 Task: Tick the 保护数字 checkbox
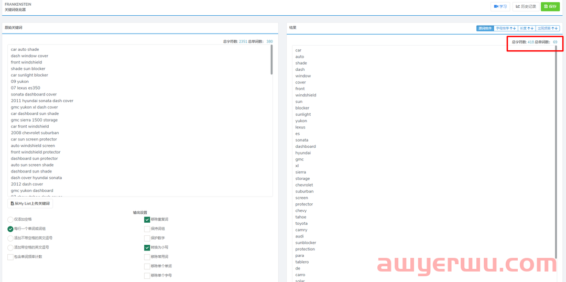(147, 238)
